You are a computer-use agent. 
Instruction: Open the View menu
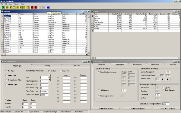(11, 4)
